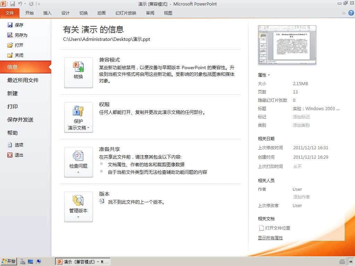The height and width of the screenshot is (266, 355).
Task: Open the 管理版本 dropdown button
Action: coord(78,207)
